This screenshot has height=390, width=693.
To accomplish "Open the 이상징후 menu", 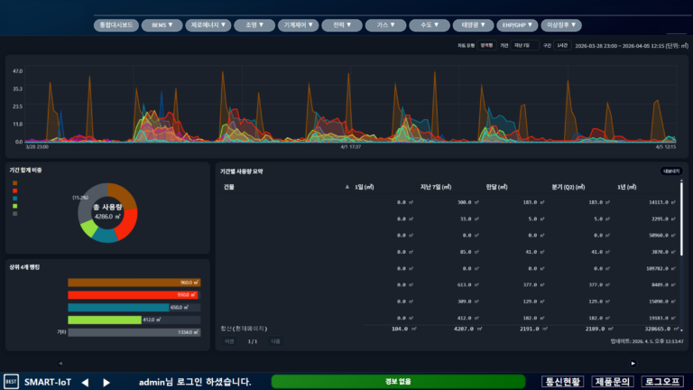I will pyautogui.click(x=563, y=25).
